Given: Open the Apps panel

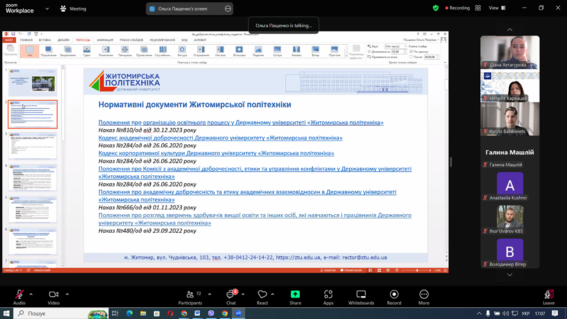Looking at the screenshot, I should tap(328, 297).
